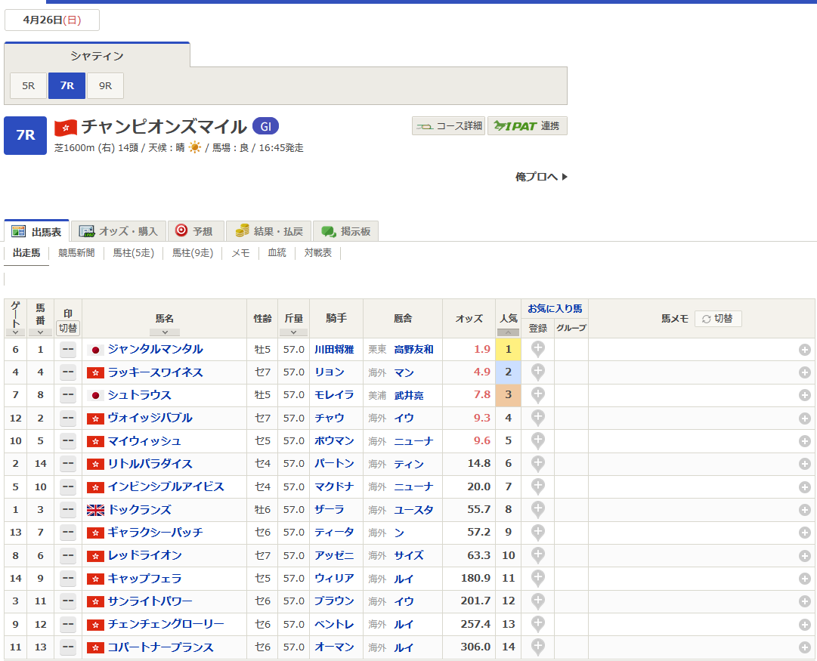Open the 掲示板 tab
The height and width of the screenshot is (661, 817).
(x=346, y=231)
